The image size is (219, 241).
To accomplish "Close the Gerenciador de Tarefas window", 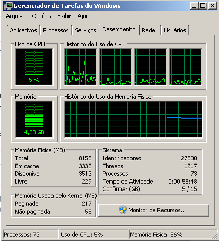I will [213, 6].
